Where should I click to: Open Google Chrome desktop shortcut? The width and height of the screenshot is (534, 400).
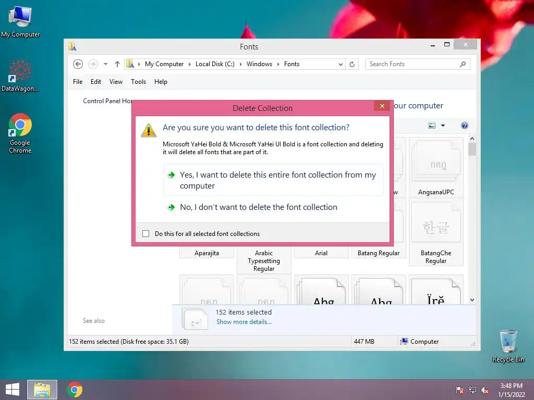click(x=20, y=133)
